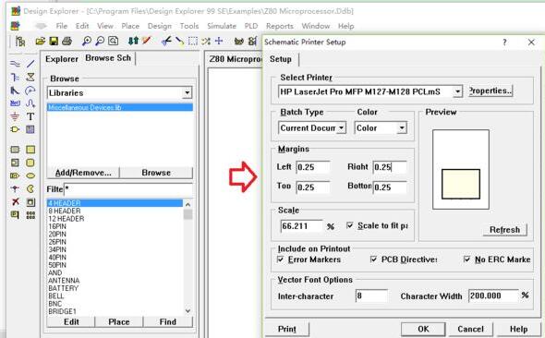Click the component list scrollbar
545x338 pixels.
point(188,258)
